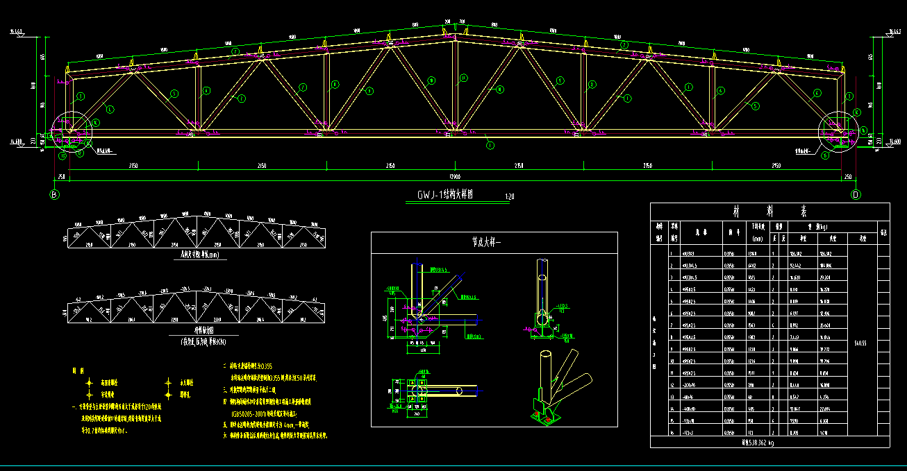Select the 538.362 kg total weight row

point(769,441)
